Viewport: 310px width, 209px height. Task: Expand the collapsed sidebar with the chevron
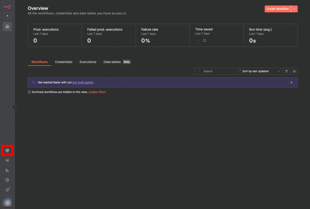click(x=15, y=107)
